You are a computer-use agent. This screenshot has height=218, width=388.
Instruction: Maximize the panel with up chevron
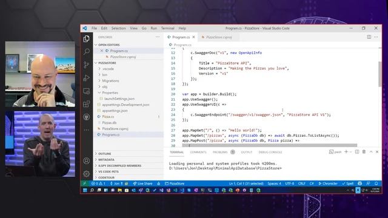pos(371,152)
